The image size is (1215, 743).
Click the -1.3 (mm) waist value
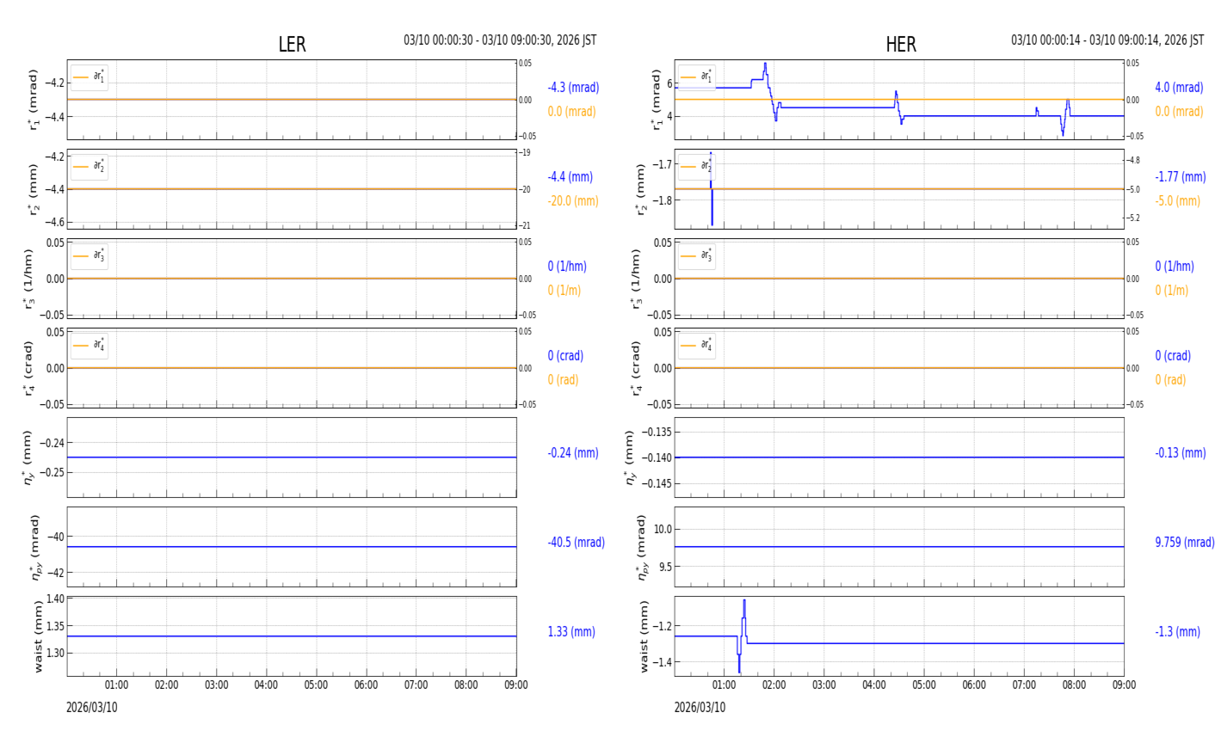point(1177,632)
